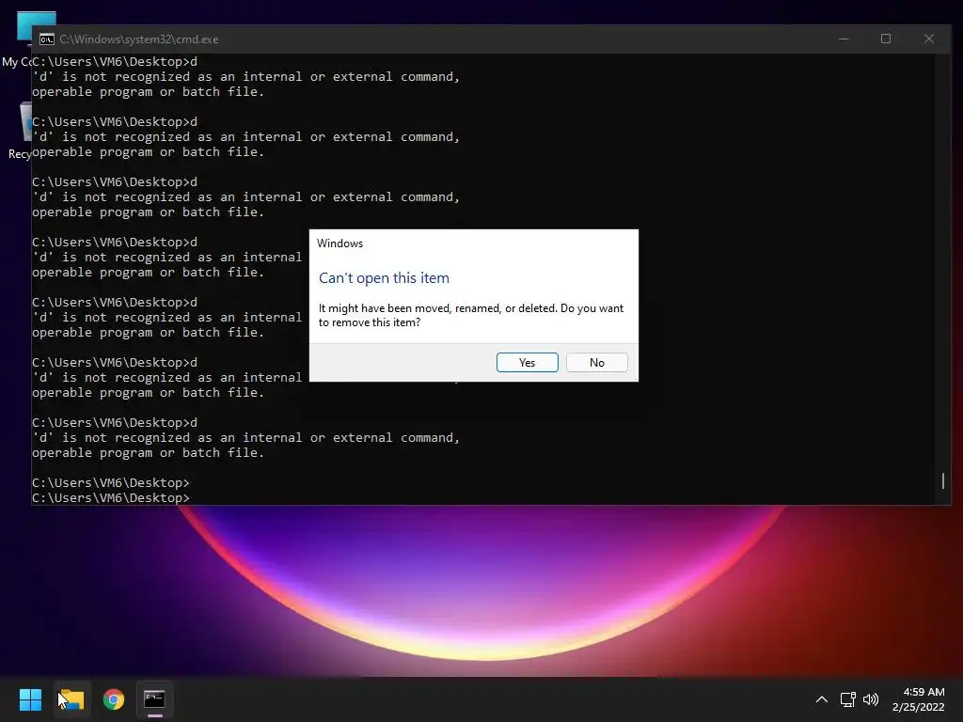This screenshot has height=722, width=963.
Task: Click the 'C:\Windows\system32\cmd.exe' title text
Action: 139,39
